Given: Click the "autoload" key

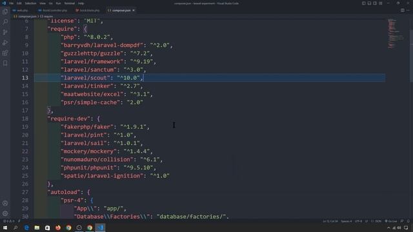Looking at the screenshot, I should 64,192.
